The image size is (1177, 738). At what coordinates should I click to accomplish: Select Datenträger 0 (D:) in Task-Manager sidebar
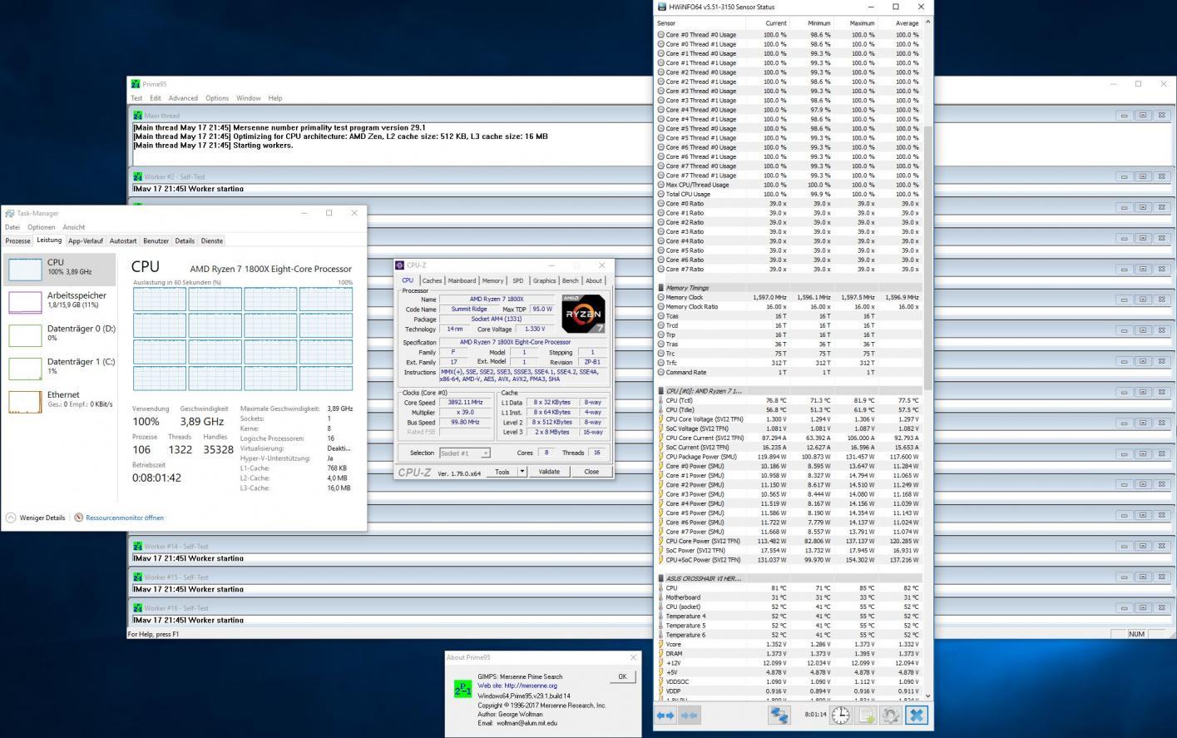tap(60, 334)
